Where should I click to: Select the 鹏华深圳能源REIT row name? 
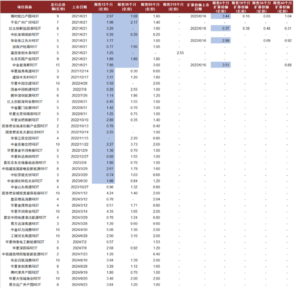pyautogui.click(x=25, y=96)
